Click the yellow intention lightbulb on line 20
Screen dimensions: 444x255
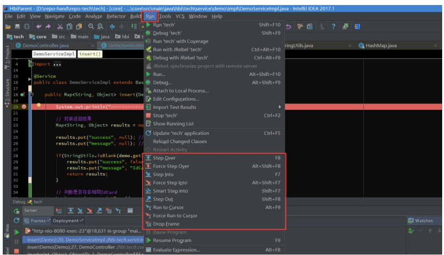[x=39, y=106]
